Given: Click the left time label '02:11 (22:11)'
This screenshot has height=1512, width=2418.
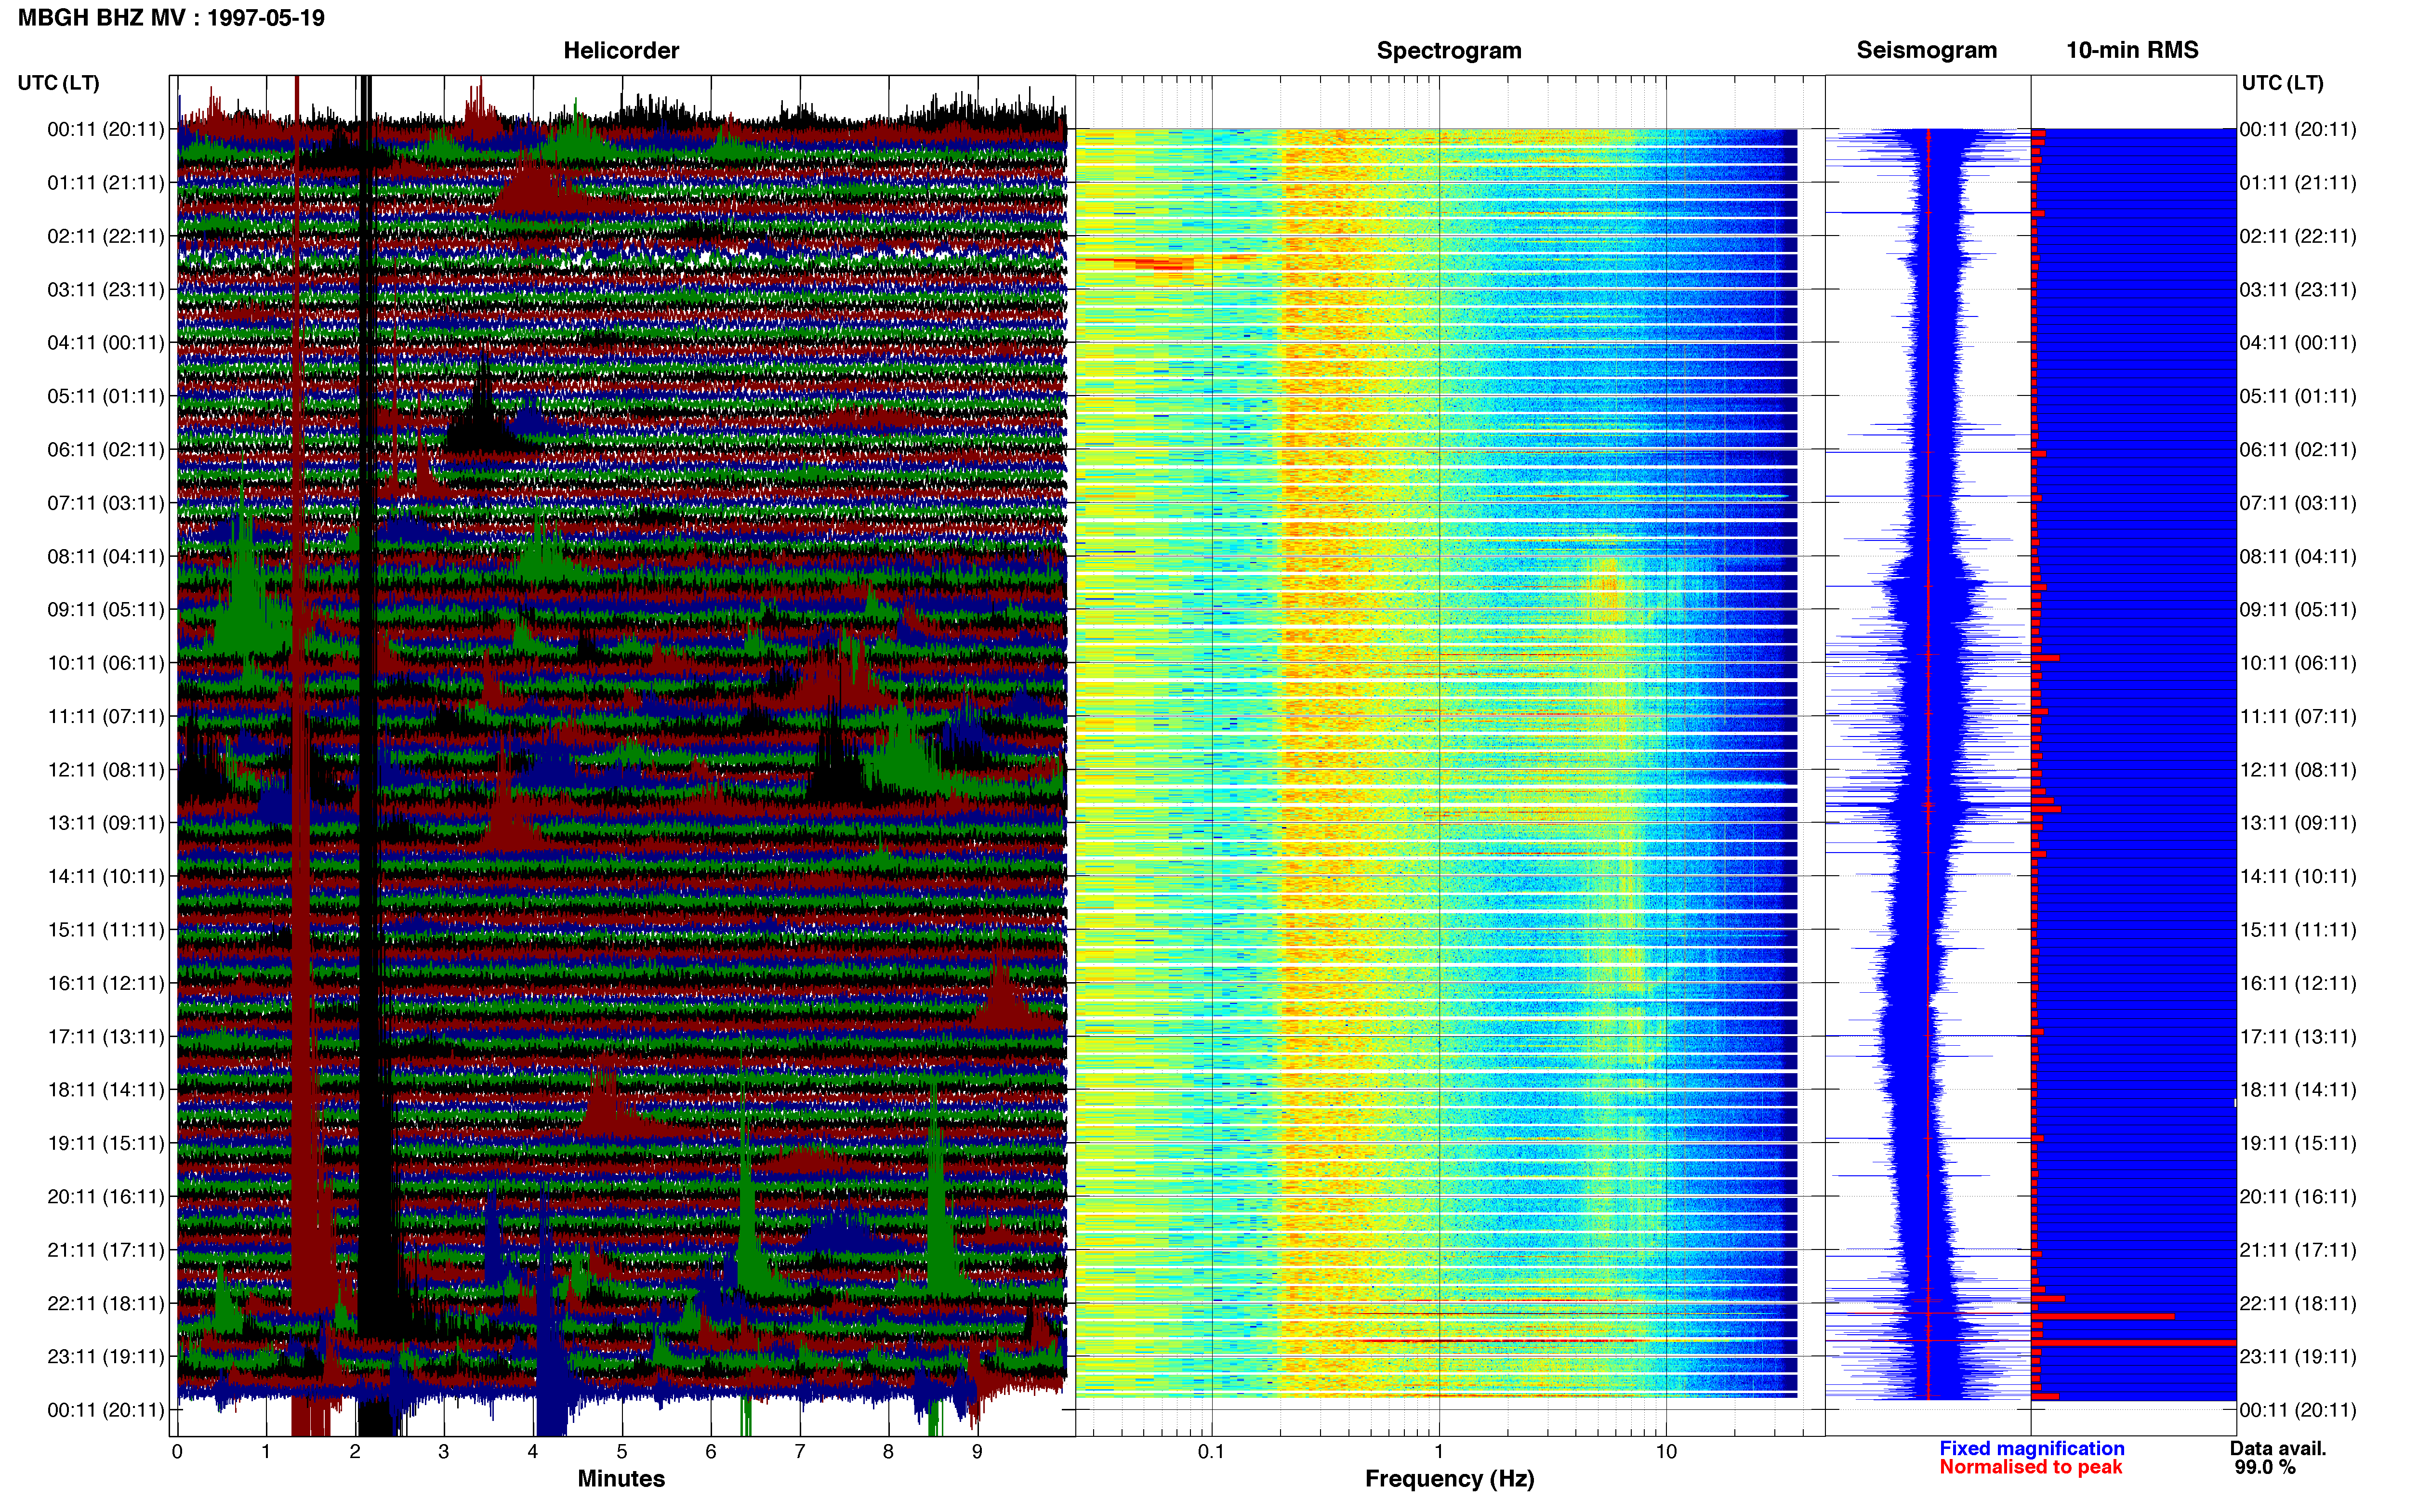Looking at the screenshot, I should point(106,236).
